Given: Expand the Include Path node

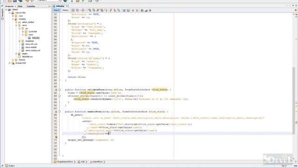Looking at the screenshot, I should coord(9,63).
